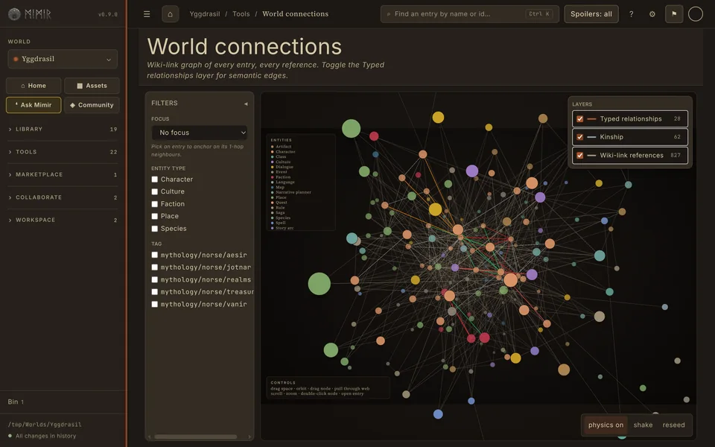This screenshot has width=715, height=447.
Task: Expand the Workspace section
Action: [x=63, y=221]
